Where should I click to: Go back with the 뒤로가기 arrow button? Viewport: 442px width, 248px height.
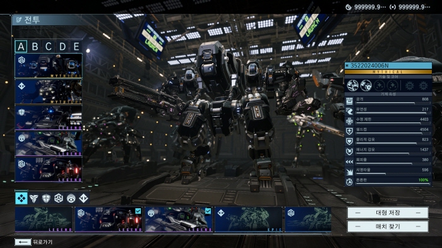click(x=23, y=242)
